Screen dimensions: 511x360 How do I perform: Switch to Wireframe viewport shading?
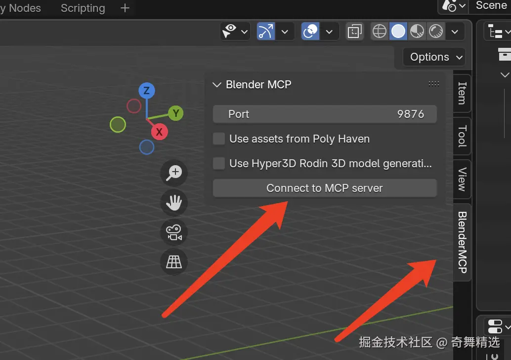[380, 32]
